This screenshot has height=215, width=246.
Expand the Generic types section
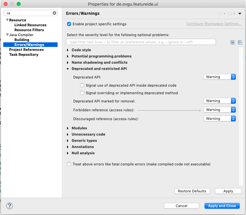coord(68,140)
